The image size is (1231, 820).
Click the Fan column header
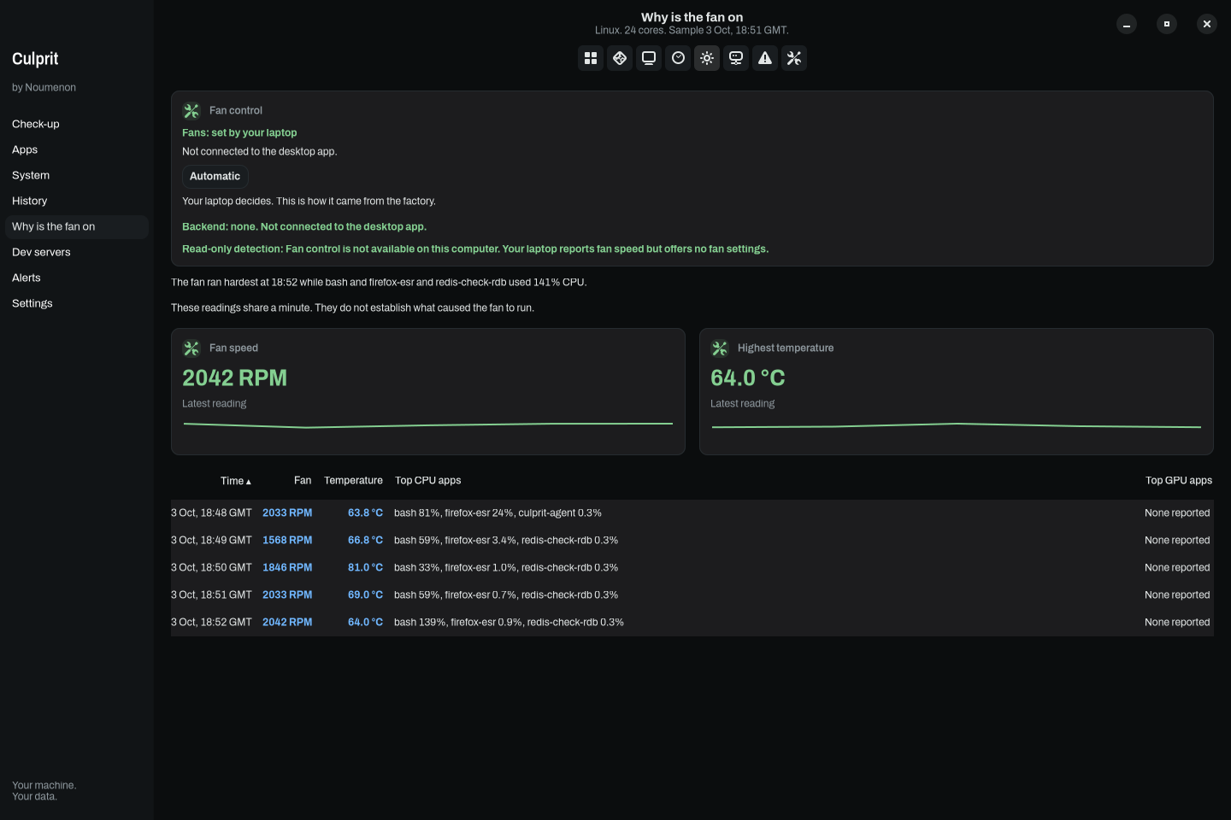(x=303, y=480)
